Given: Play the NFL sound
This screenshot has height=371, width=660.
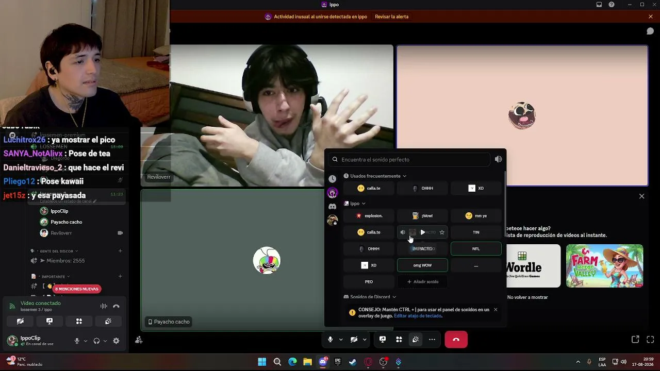Looking at the screenshot, I should pyautogui.click(x=476, y=249).
